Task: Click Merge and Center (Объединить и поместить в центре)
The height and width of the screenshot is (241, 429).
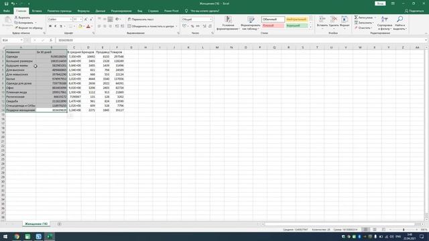Action: (x=151, y=26)
